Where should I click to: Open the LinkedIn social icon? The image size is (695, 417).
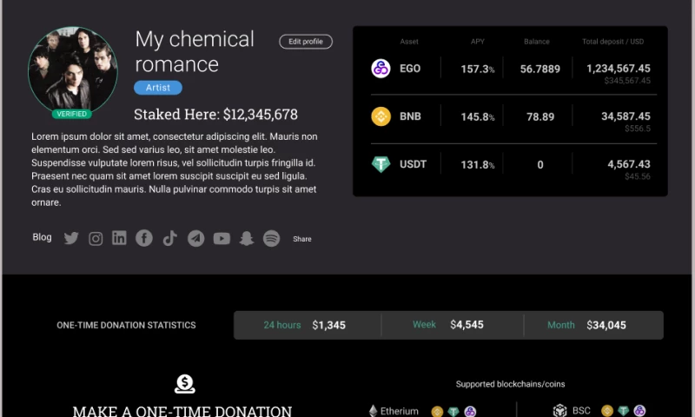pyautogui.click(x=119, y=238)
